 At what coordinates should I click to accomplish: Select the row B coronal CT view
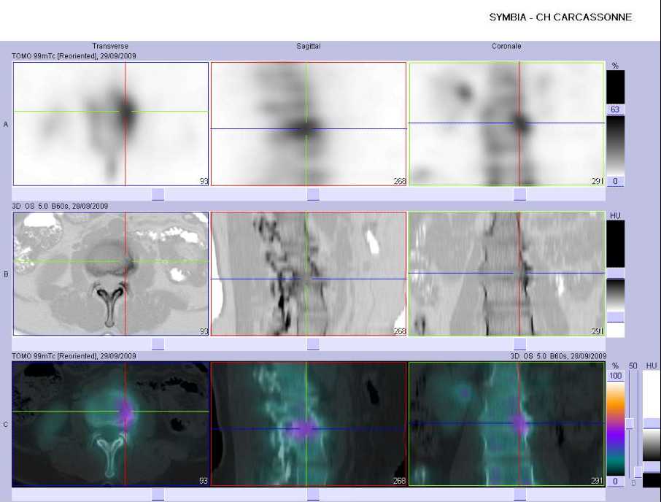(507, 274)
